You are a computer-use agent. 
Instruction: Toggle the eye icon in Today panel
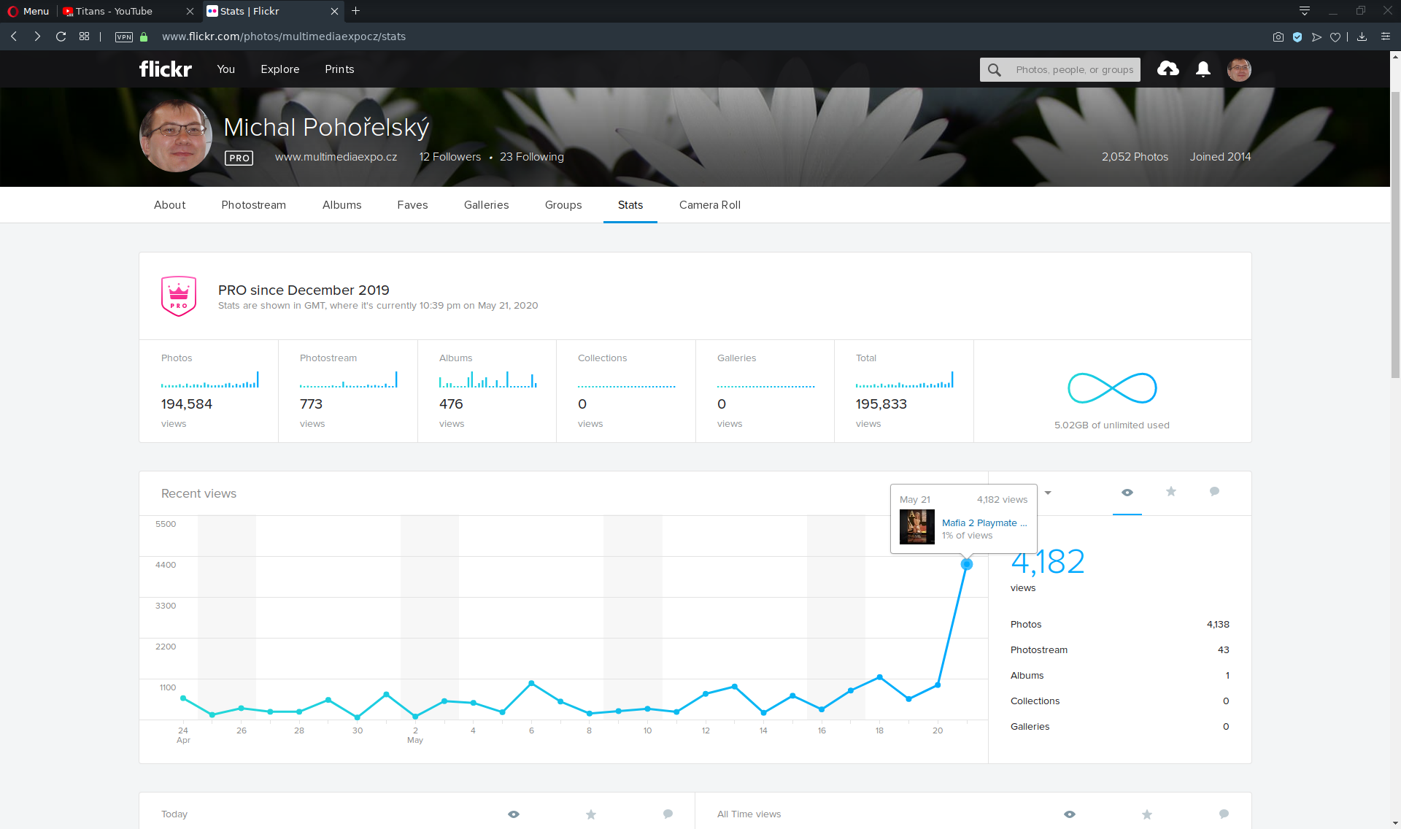(x=514, y=814)
